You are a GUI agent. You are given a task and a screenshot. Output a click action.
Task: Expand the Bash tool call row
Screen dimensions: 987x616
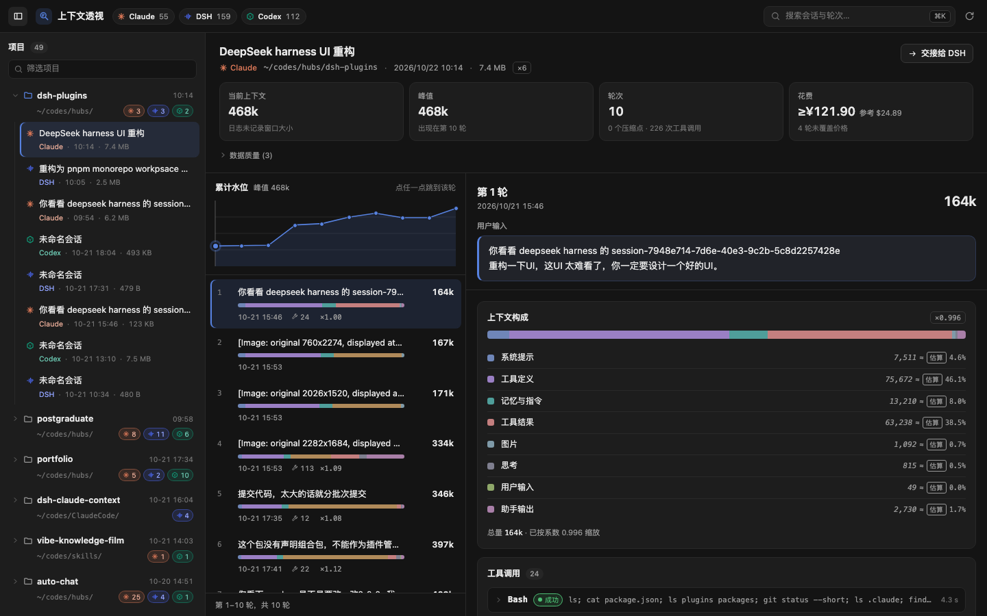[x=727, y=600]
